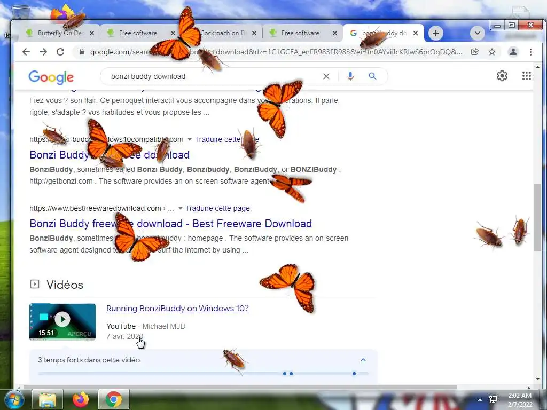Switch to the second tab titled 'Free software'

[139, 33]
